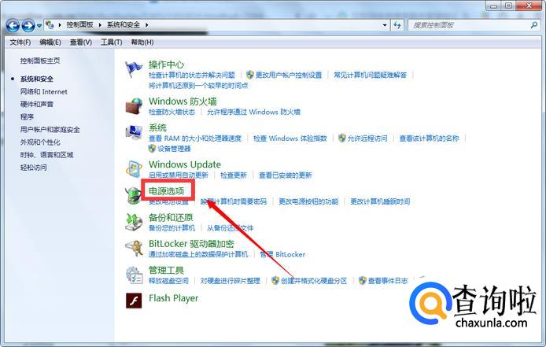546x347 pixels.
Task: Select 轻松访问 in sidebar
Action: coord(33,168)
